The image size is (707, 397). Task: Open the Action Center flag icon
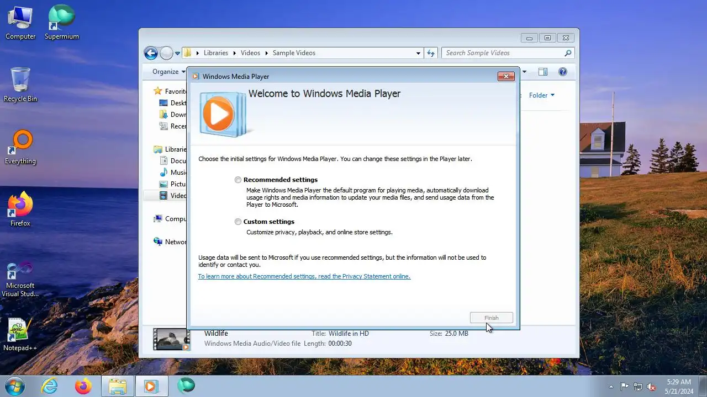[x=625, y=387]
